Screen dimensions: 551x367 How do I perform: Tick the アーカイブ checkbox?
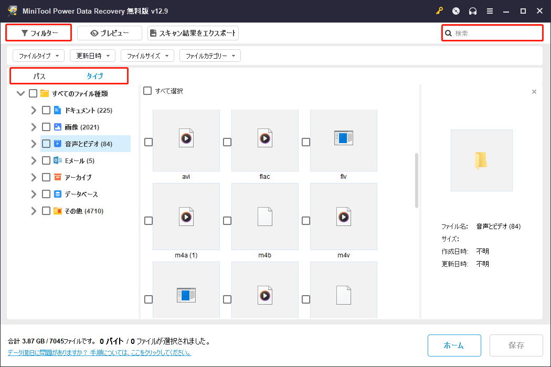[46, 177]
